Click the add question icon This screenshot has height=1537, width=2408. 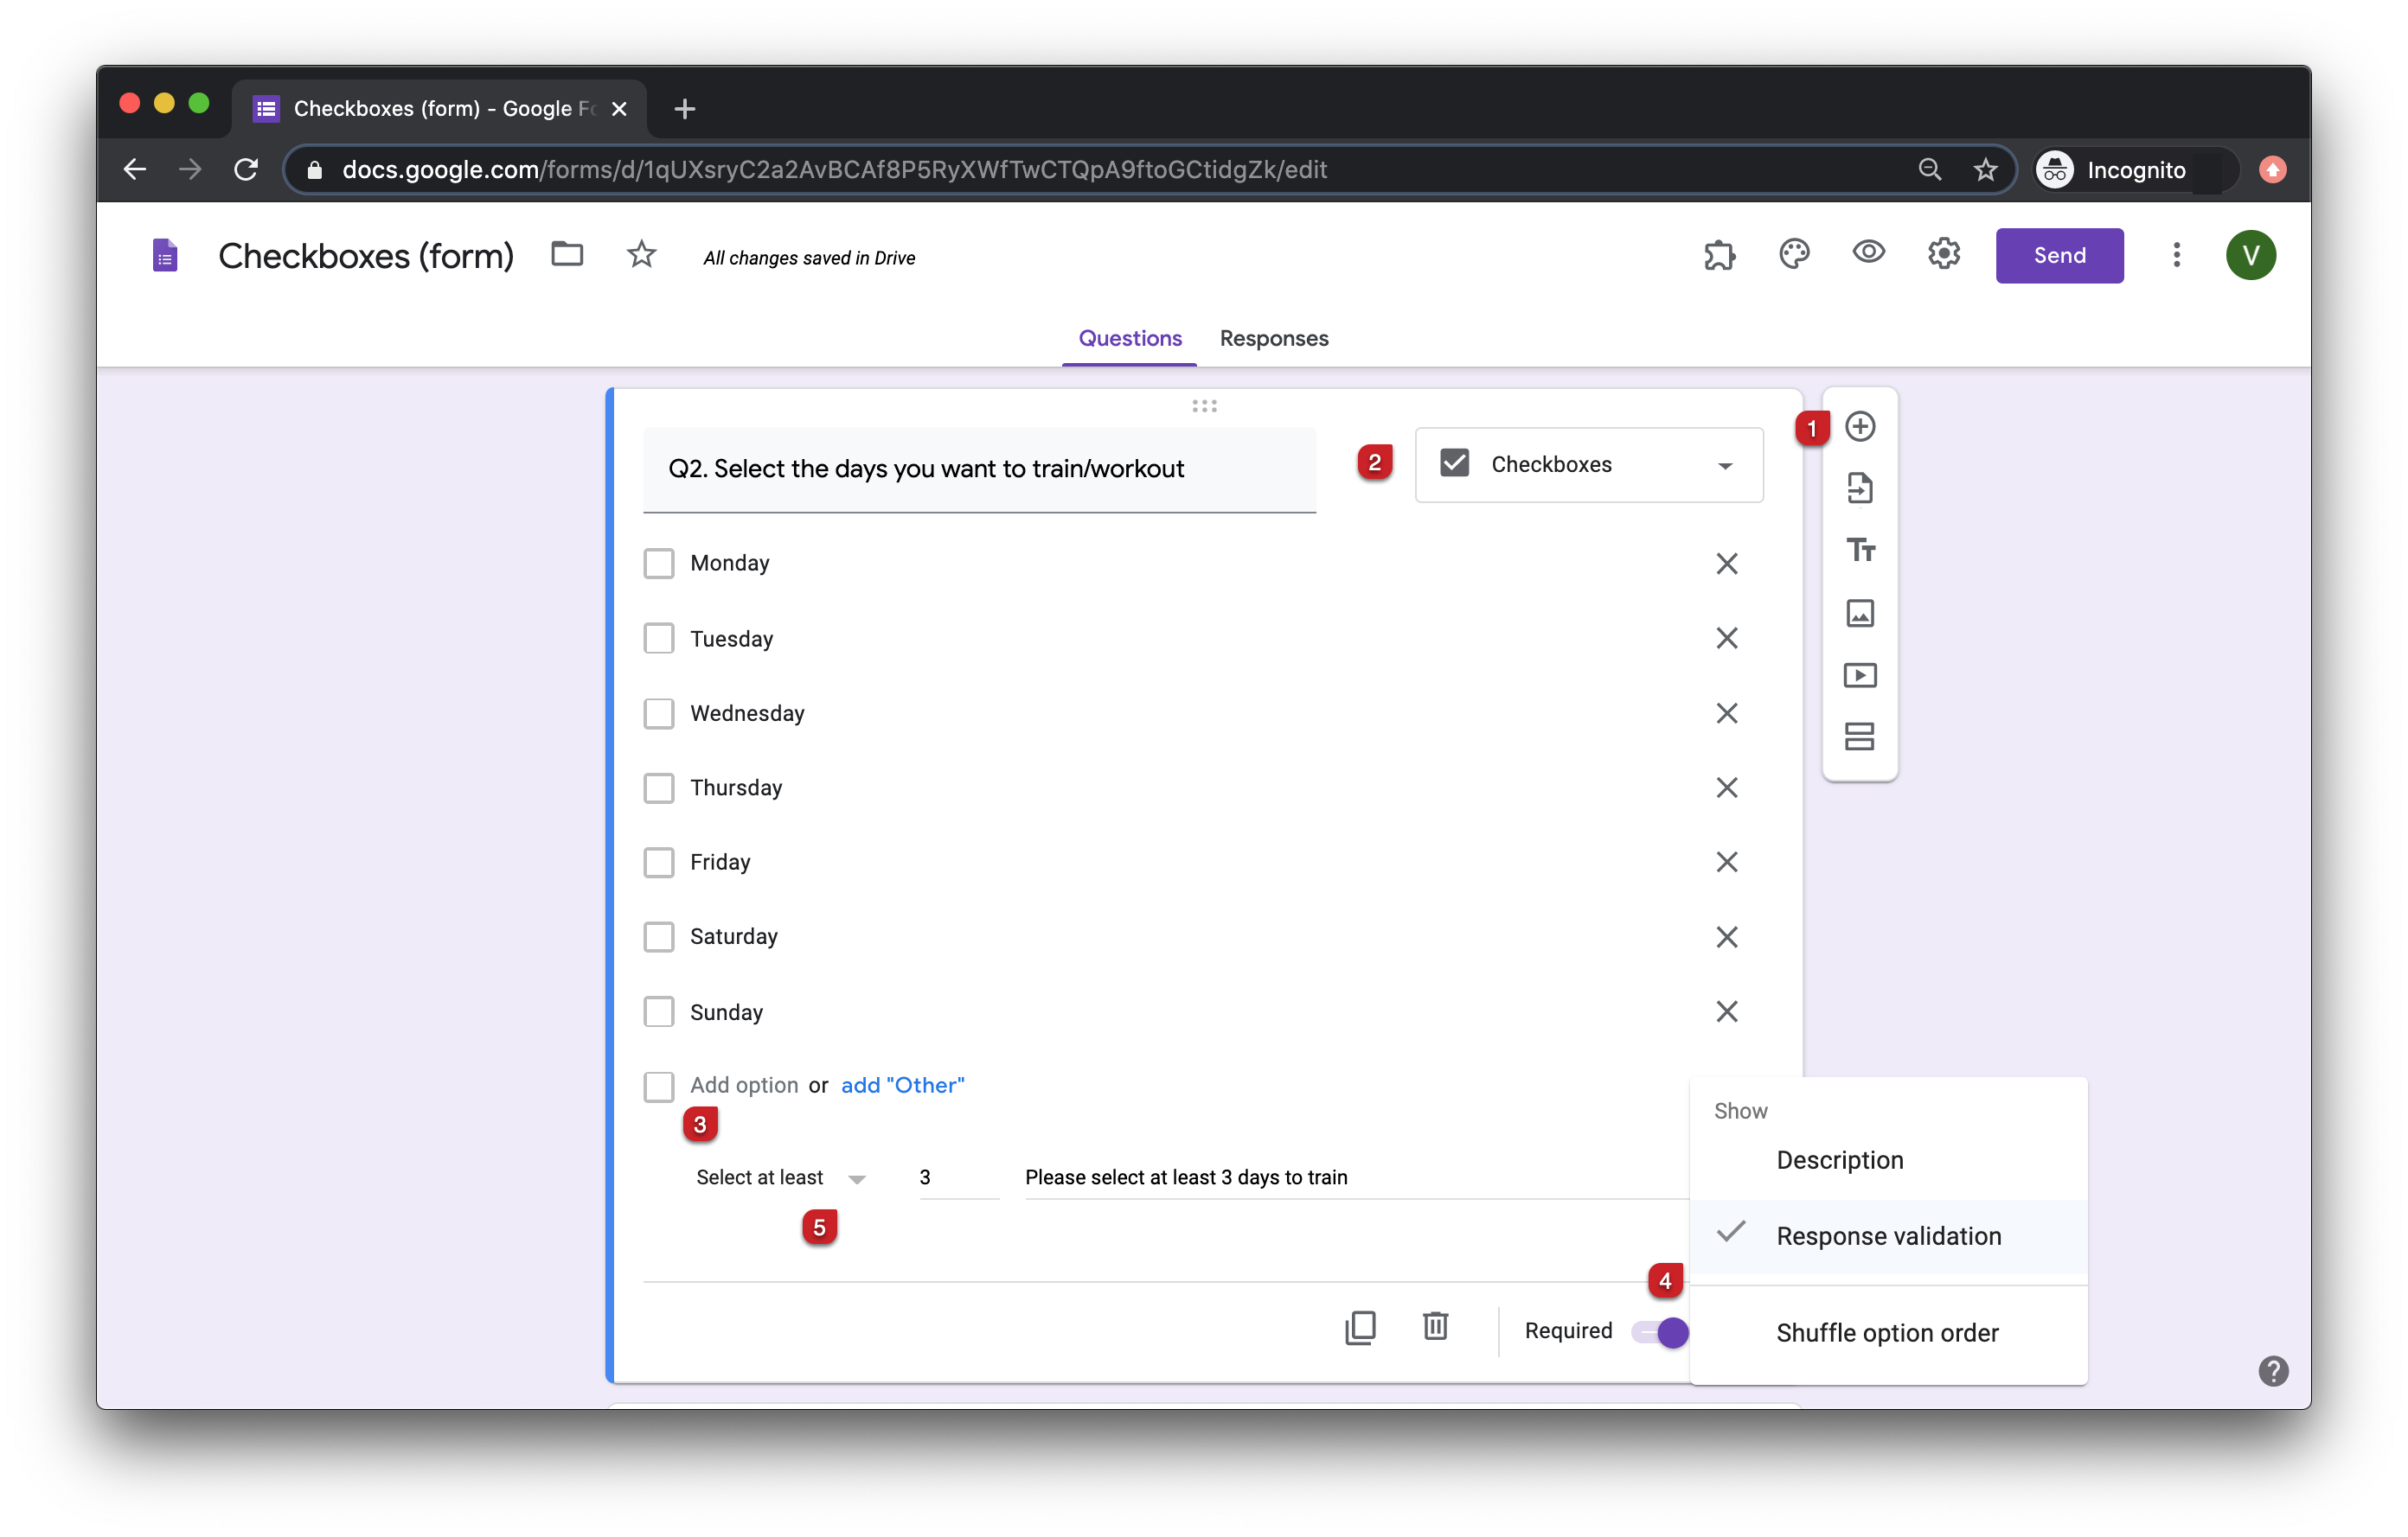[1859, 426]
